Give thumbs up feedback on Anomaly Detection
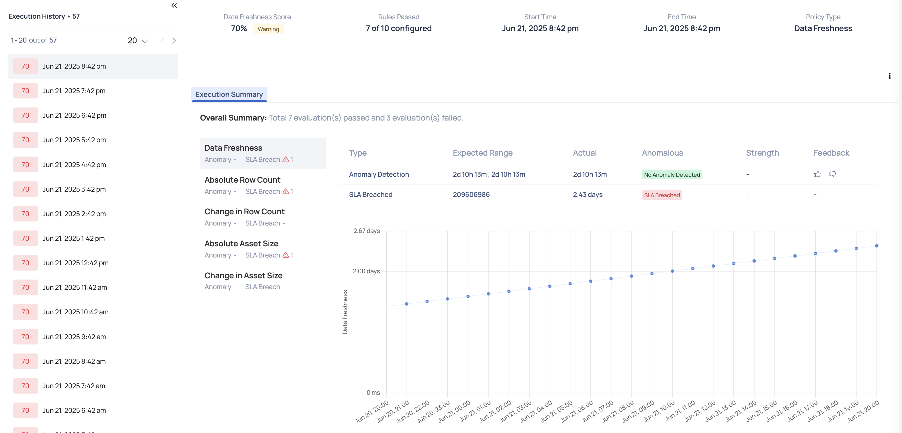 tap(817, 174)
